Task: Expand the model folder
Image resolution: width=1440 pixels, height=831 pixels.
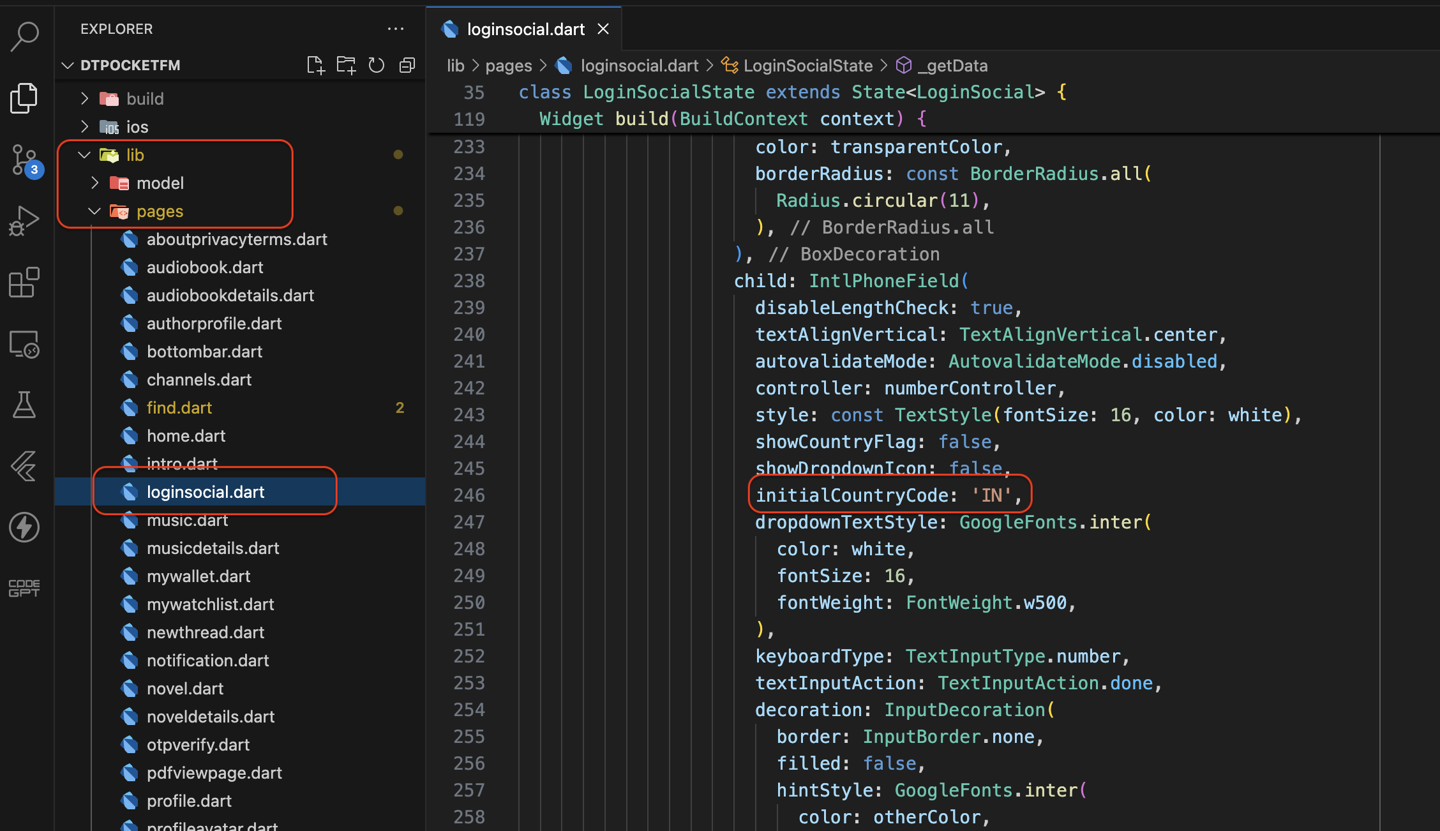Action: (94, 183)
